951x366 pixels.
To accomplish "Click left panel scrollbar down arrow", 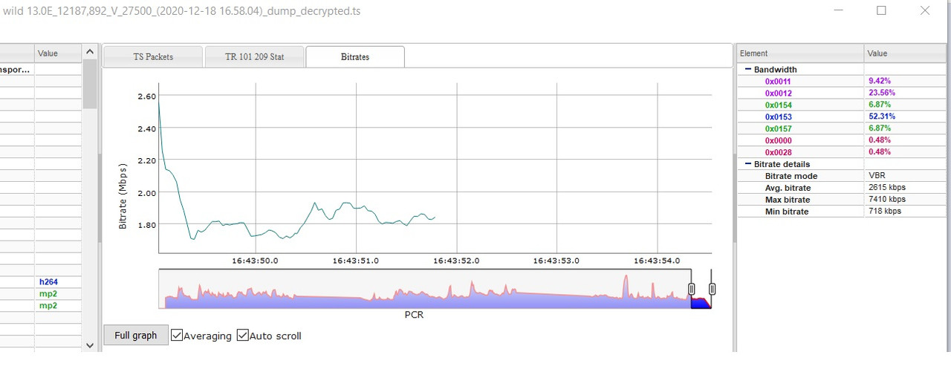I will [x=90, y=345].
